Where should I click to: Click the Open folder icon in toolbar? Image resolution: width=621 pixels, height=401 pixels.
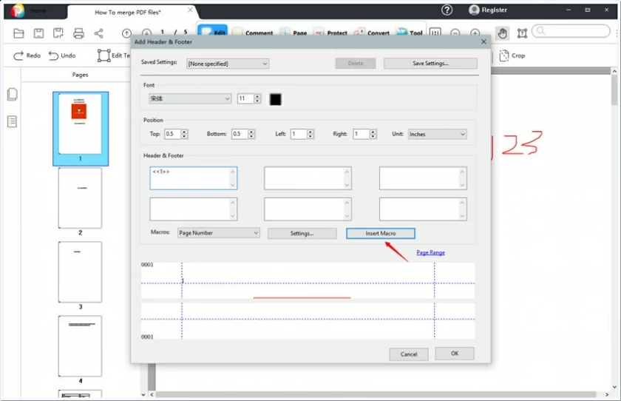pyautogui.click(x=18, y=33)
